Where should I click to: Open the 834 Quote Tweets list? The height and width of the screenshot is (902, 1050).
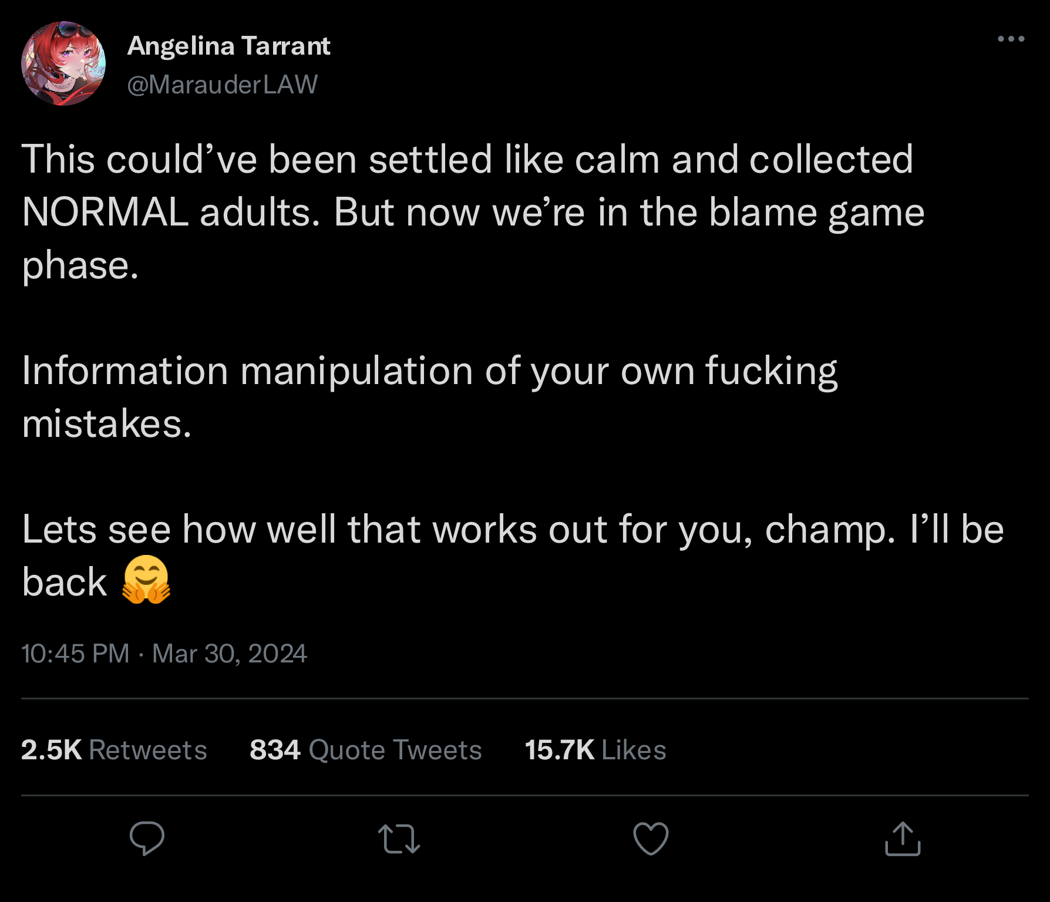click(365, 750)
